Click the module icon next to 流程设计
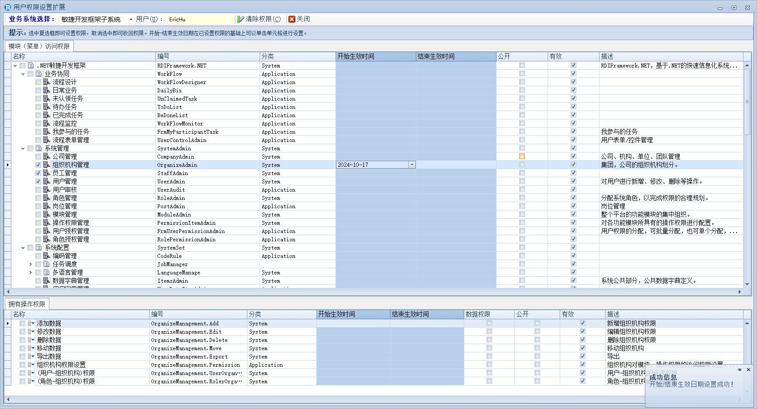Screen dimensions: 757x409 46,82
